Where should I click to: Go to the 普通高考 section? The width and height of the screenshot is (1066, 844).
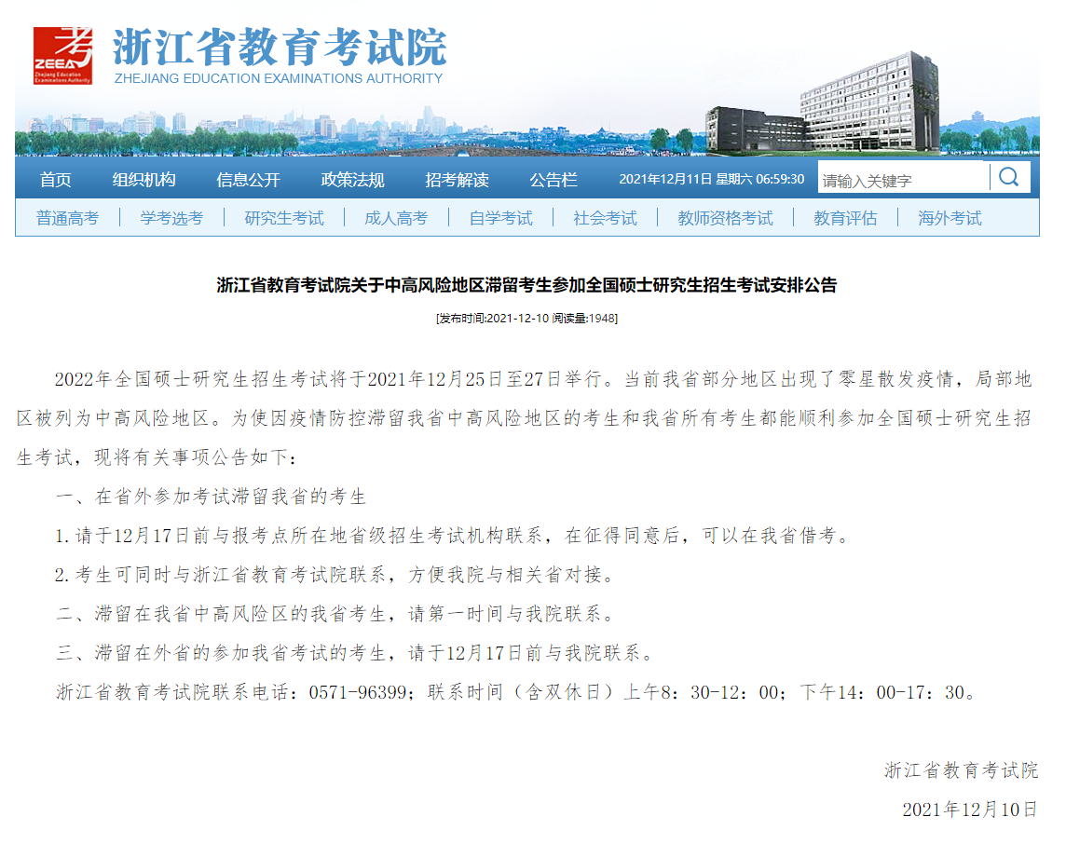click(x=67, y=218)
